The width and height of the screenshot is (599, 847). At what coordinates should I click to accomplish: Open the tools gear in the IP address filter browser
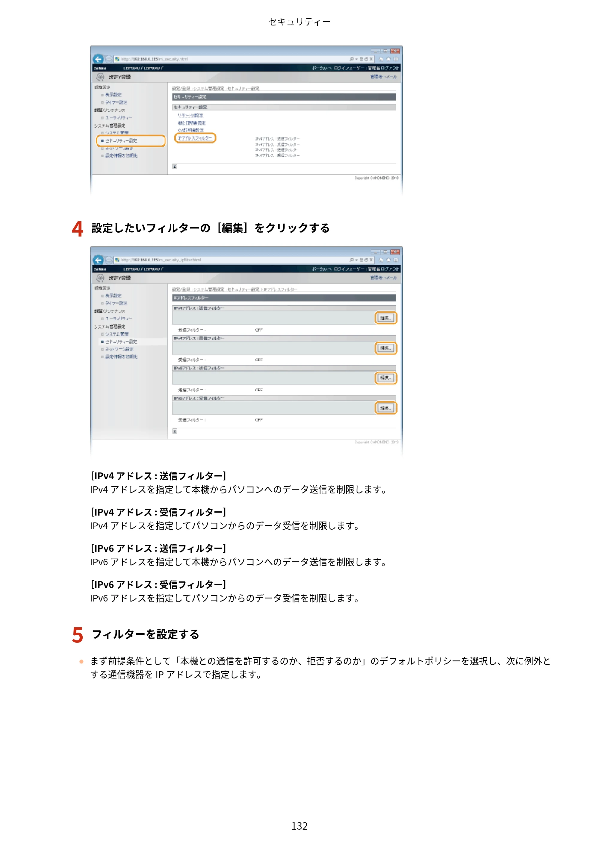396,260
